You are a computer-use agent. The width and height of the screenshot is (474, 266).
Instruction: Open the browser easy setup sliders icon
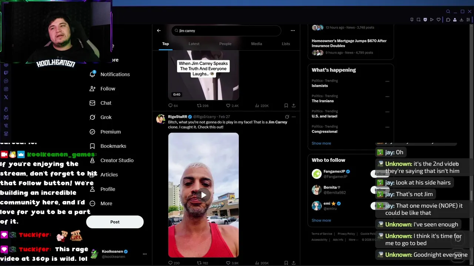(468, 20)
